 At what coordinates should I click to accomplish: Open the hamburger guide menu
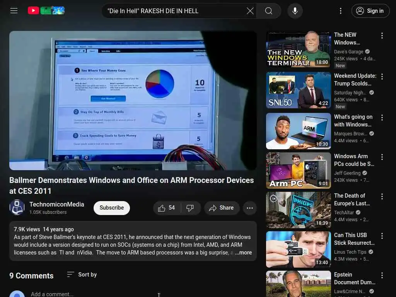click(14, 10)
